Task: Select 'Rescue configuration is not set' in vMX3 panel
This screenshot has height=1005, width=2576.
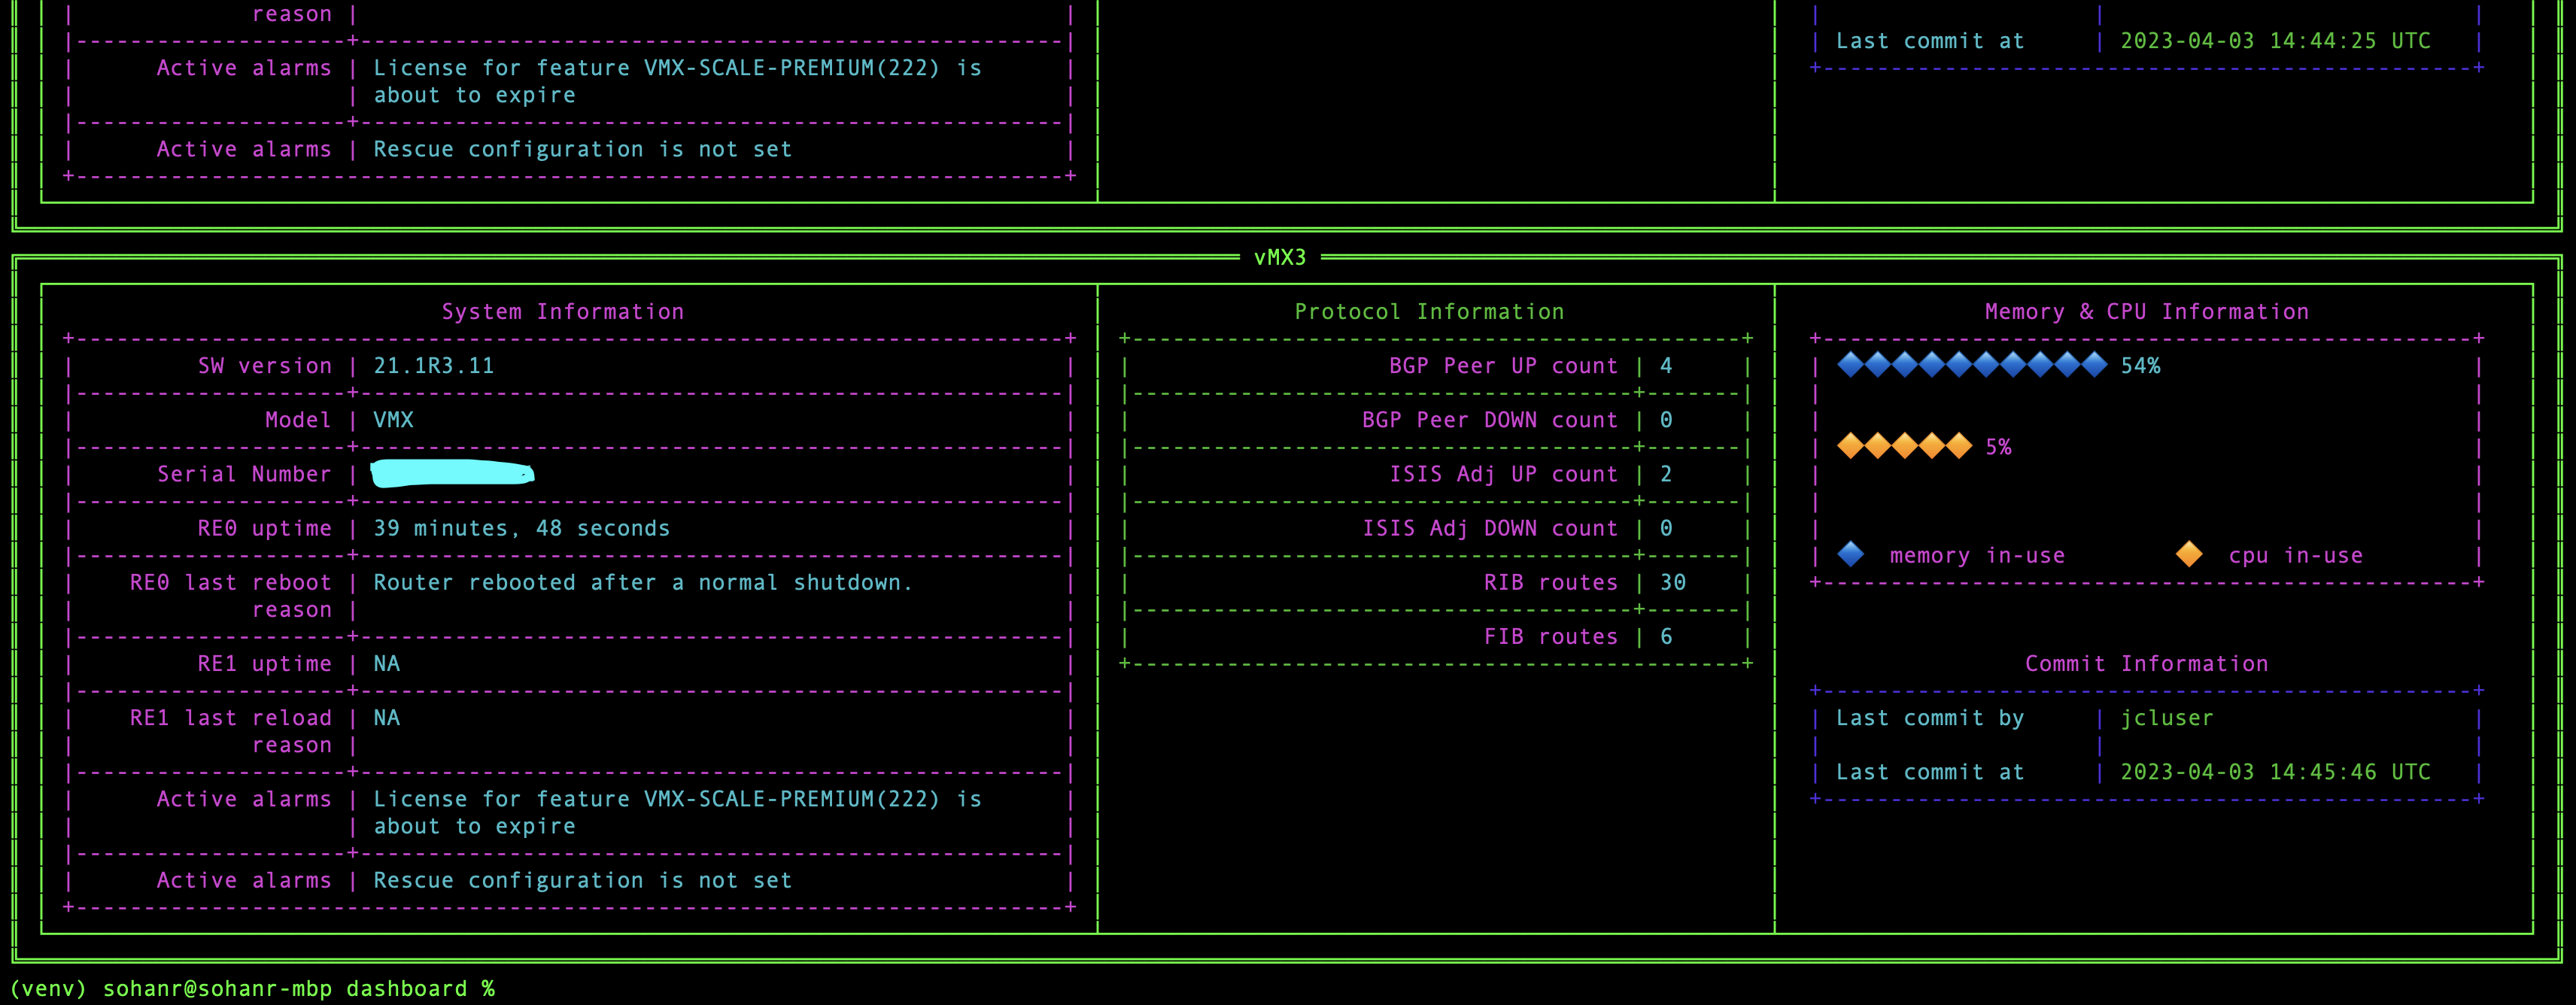Action: pyautogui.click(x=583, y=880)
